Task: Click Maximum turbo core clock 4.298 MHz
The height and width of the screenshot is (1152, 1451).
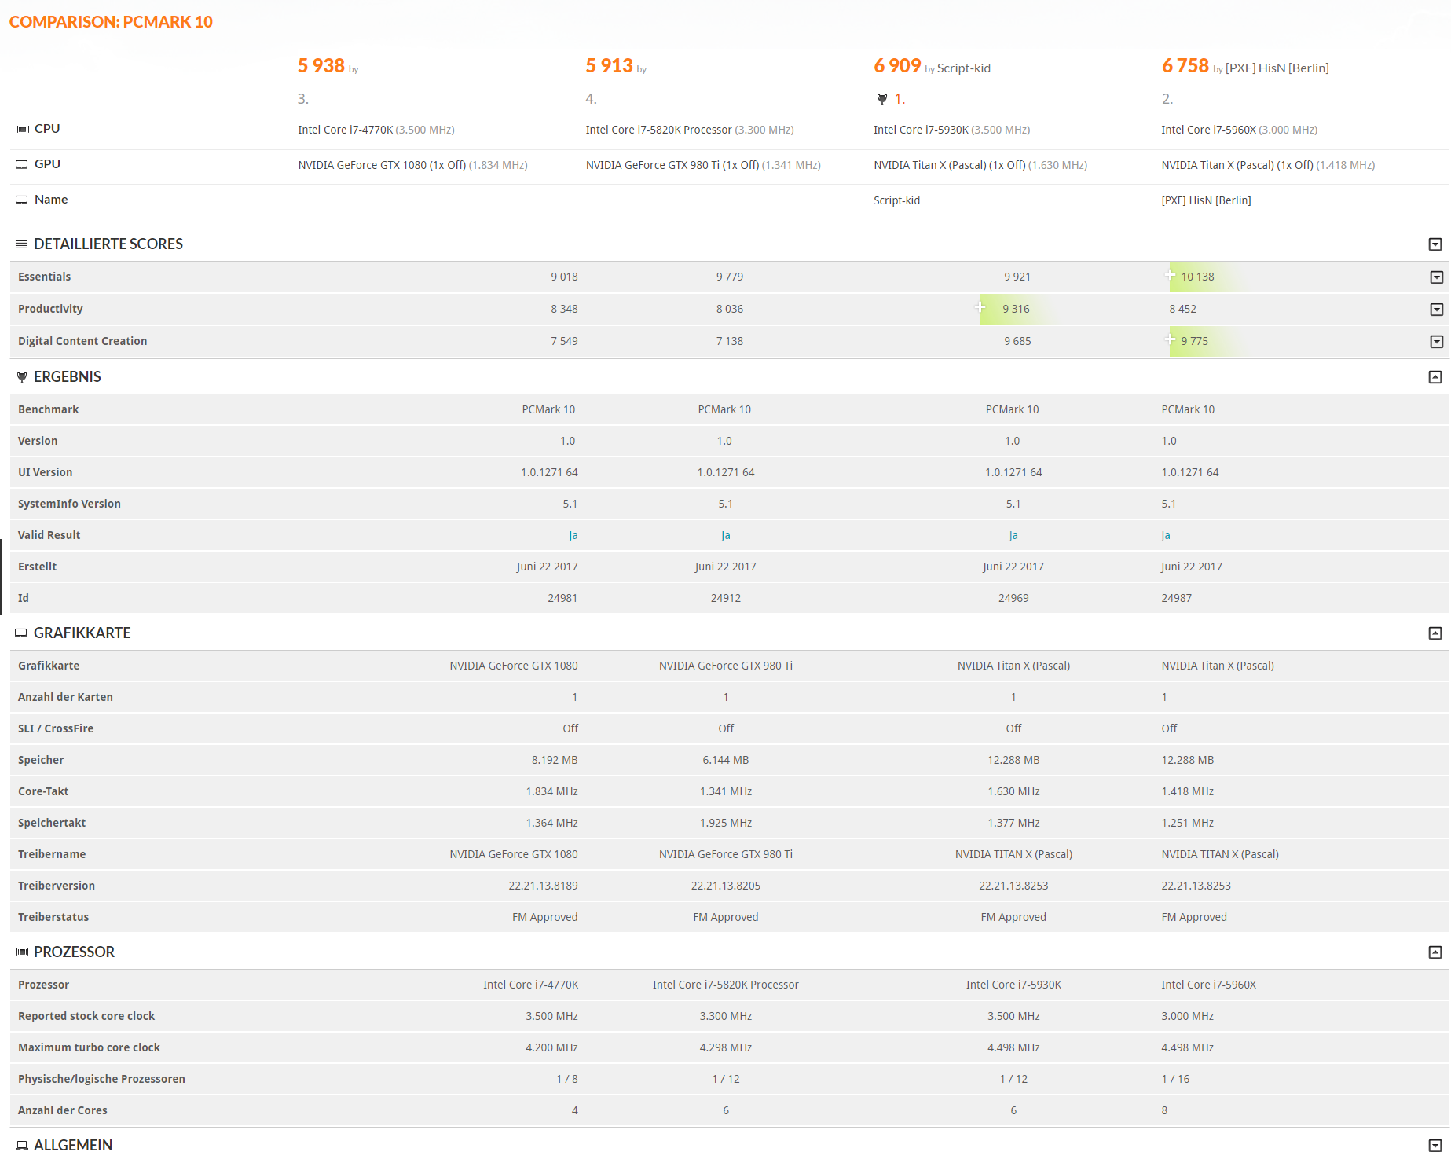Action: (726, 1047)
